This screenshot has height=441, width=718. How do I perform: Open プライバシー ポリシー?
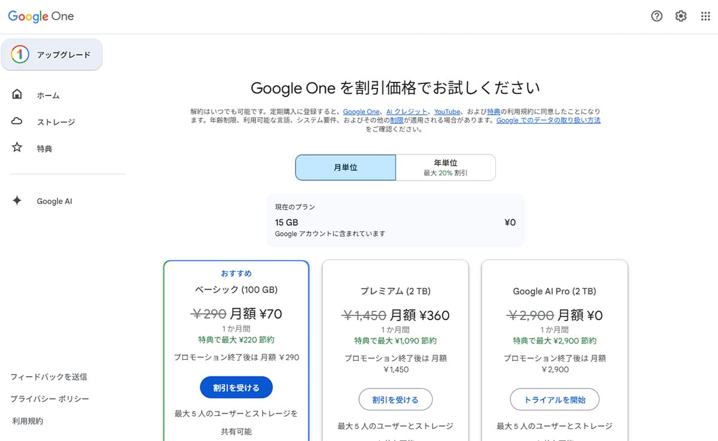tap(50, 399)
